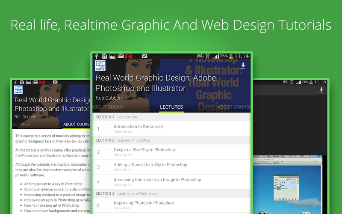Tap course title in center phone header
Screen dimensions: 342x214
pyautogui.click(x=156, y=83)
